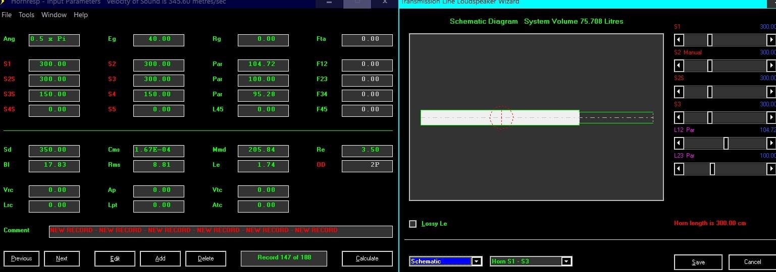Click the Edit button
The width and height of the screenshot is (776, 272).
[115, 258]
